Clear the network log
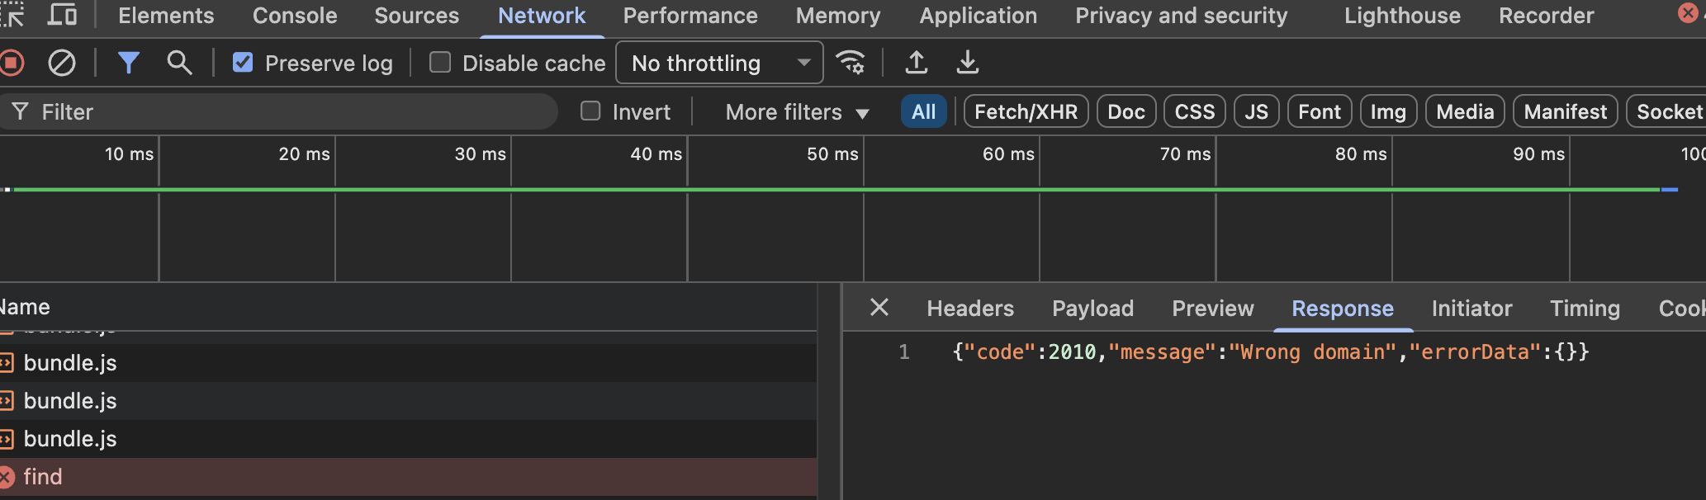This screenshot has width=1706, height=500. [62, 63]
